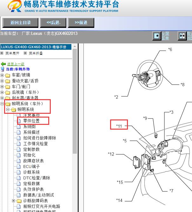Click callout label *12 in diagram
This screenshot has height=212, width=192.
pyautogui.click(x=111, y=154)
